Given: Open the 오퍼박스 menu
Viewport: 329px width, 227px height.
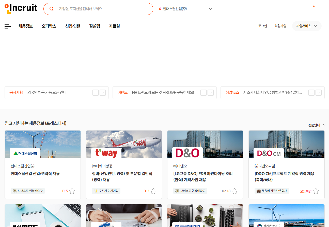Looking at the screenshot, I should (x=49, y=26).
